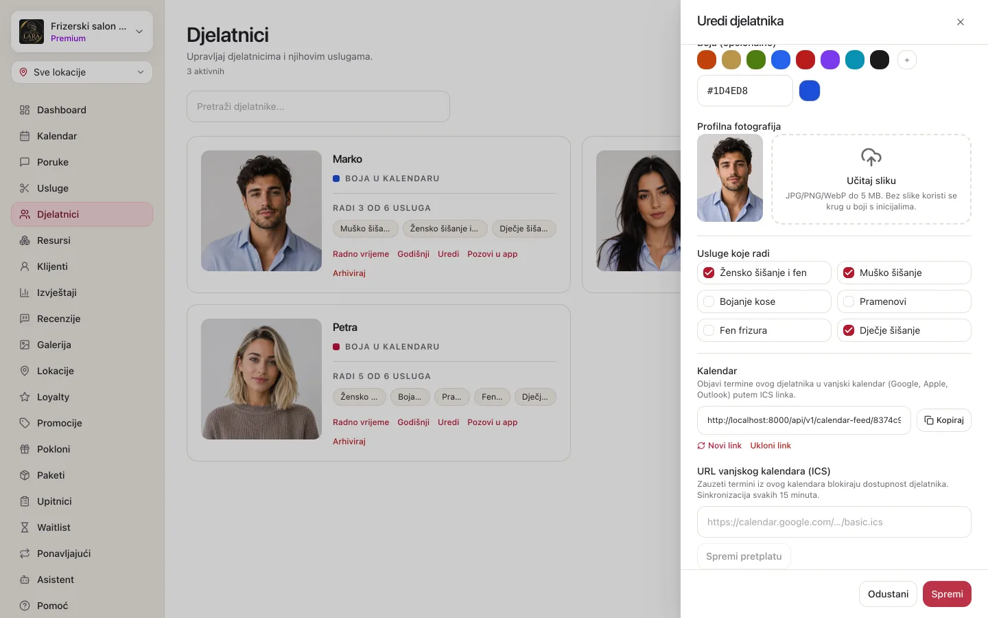Open Djelatnici in the sidebar menu
Viewport: 988px width, 618px height.
82,214
